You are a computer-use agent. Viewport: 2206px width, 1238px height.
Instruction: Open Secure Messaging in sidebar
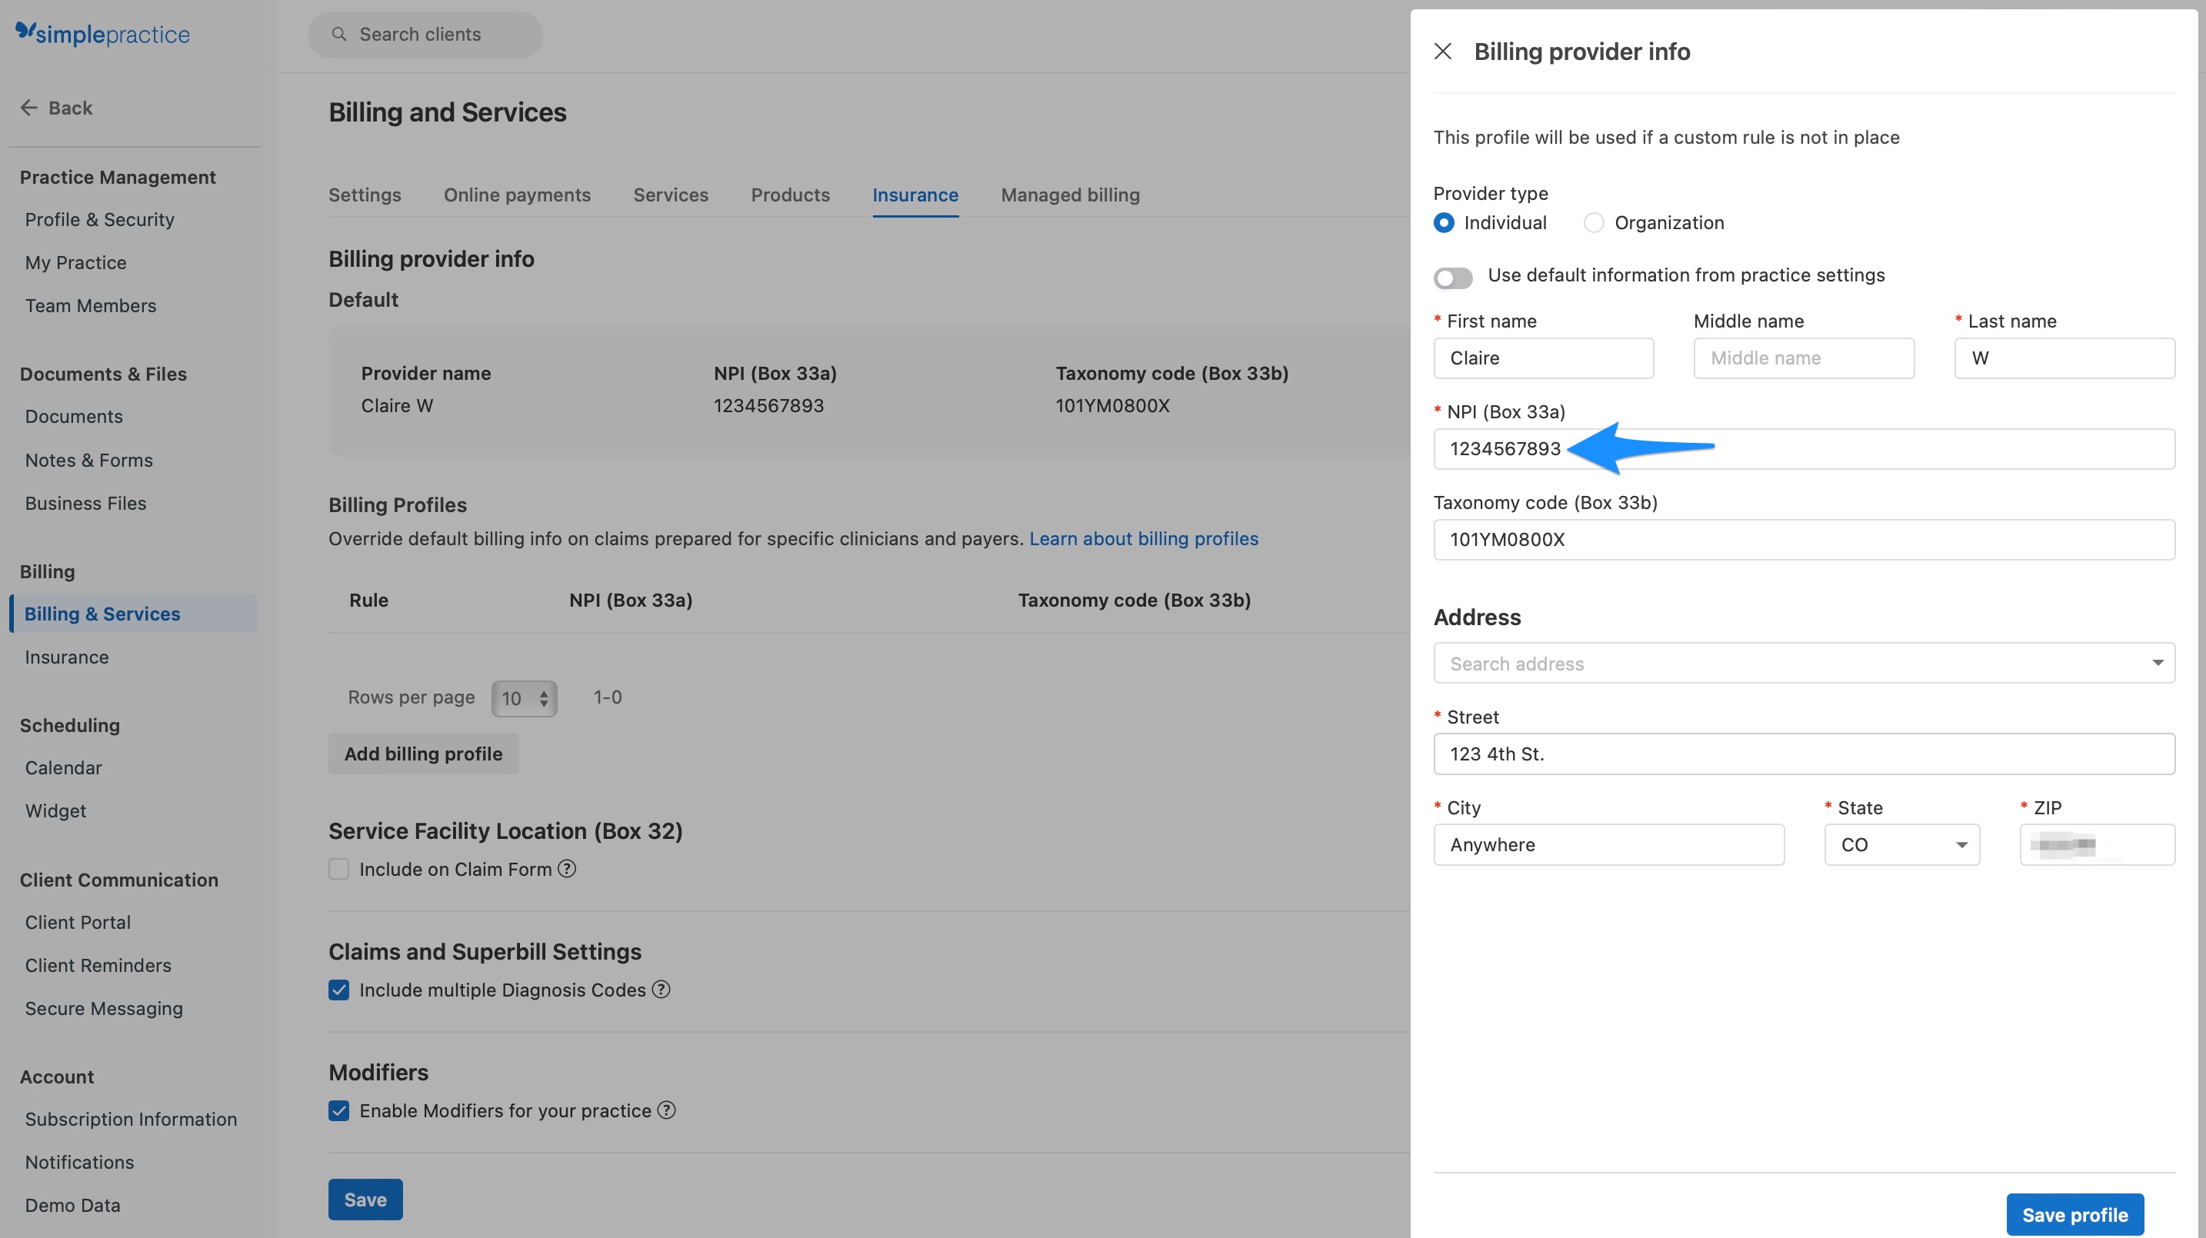tap(104, 1009)
